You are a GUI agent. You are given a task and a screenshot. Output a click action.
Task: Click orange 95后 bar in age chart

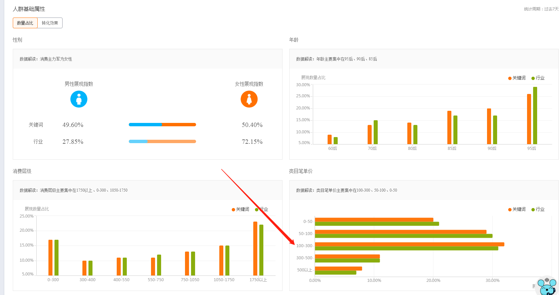coord(529,119)
